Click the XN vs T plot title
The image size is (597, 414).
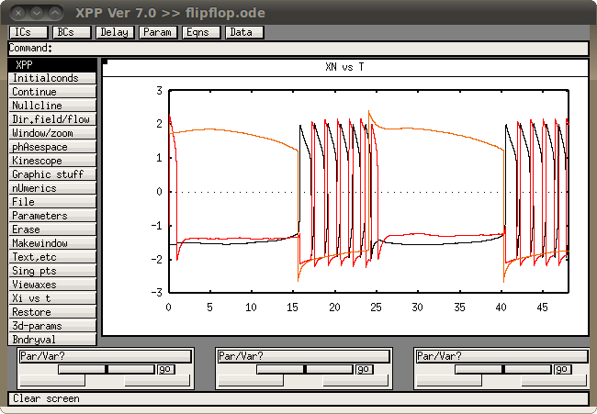pos(345,67)
